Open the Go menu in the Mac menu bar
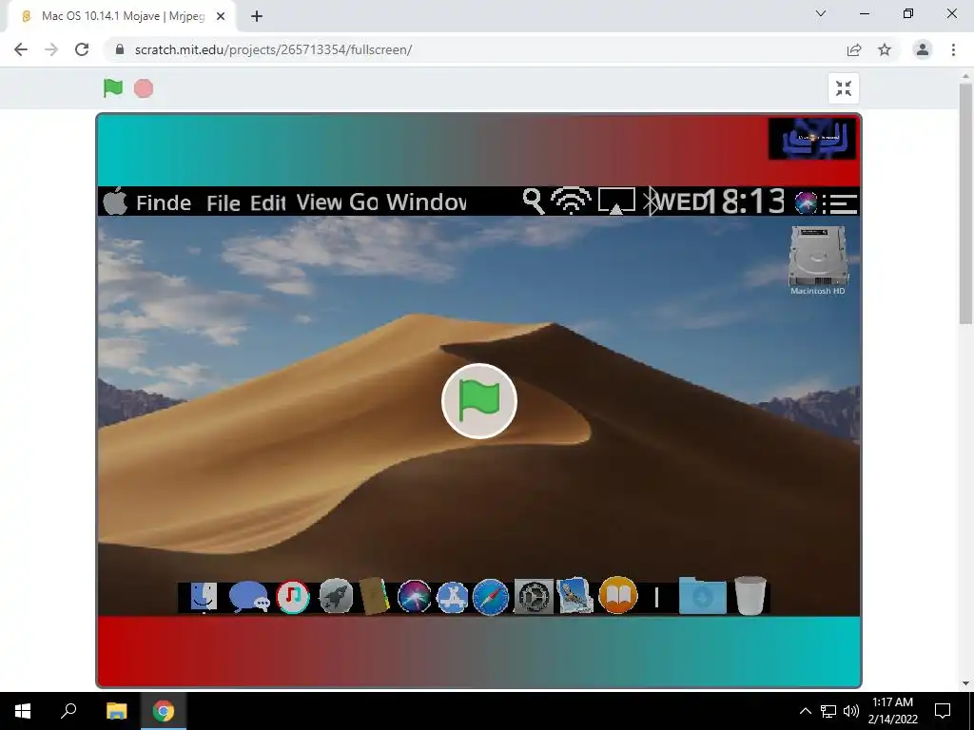This screenshot has height=730, width=974. [x=363, y=202]
